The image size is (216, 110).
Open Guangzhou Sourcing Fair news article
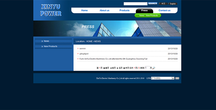113,59
